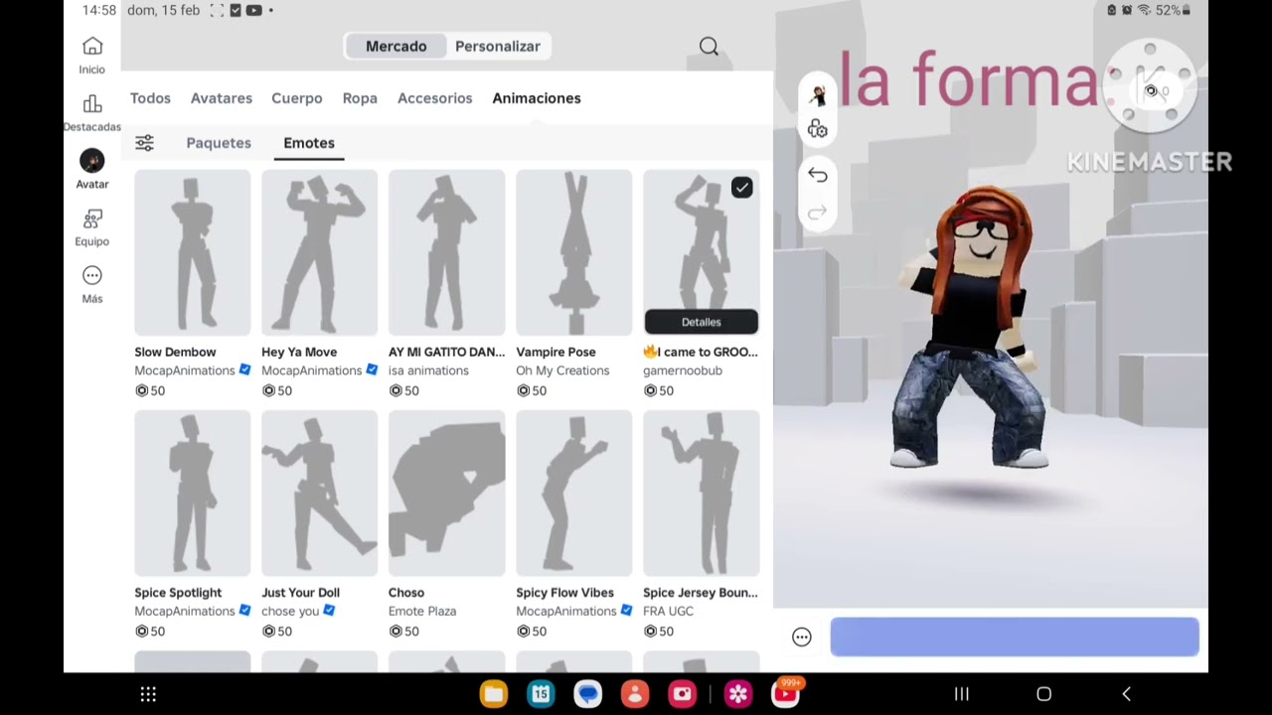Image resolution: width=1272 pixels, height=715 pixels.
Task: Launch the orange Contacts app
Action: [635, 694]
